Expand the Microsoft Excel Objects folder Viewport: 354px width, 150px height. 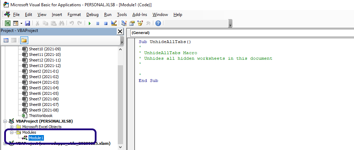click(12, 127)
